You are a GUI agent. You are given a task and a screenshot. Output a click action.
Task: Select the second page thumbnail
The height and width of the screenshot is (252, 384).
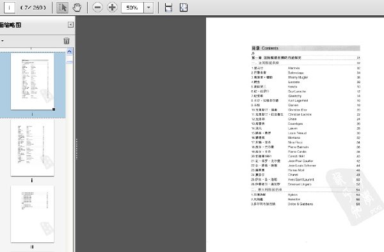(33, 148)
